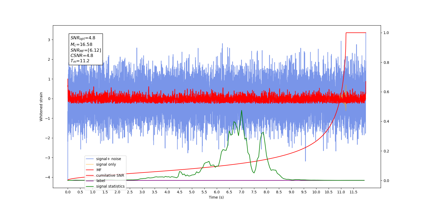Click the left y-axis tick label 0
The image size is (423, 211).
pos(49,99)
